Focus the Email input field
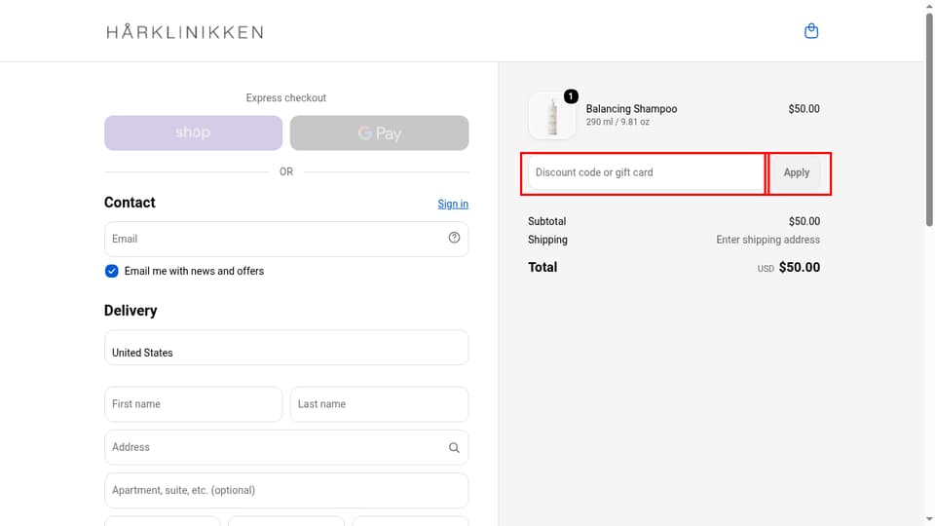Screen dimensions: 935x526 click(x=286, y=239)
